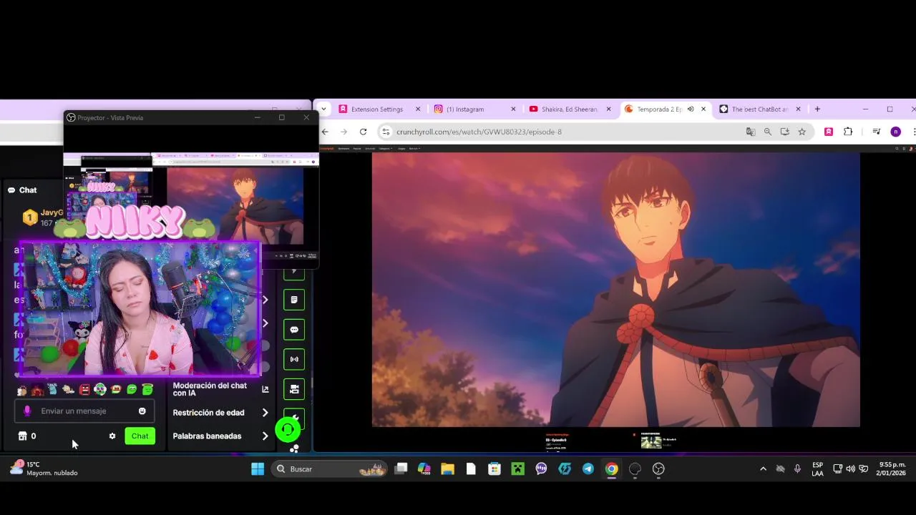The width and height of the screenshot is (916, 515).
Task: Open system tray microphone icon
Action: click(x=797, y=469)
